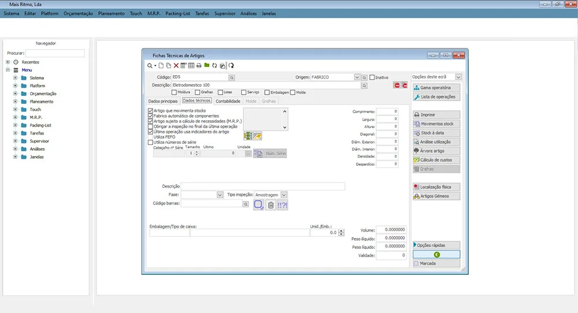Click the Comprimento input field
This screenshot has height=313, width=578.
coord(387,111)
